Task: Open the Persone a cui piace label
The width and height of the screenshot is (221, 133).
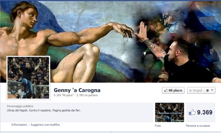Action: click(x=198, y=126)
